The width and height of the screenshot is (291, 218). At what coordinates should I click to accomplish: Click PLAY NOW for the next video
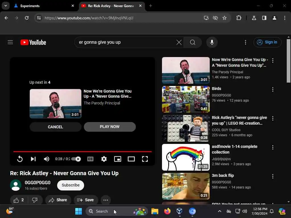[x=110, y=127]
